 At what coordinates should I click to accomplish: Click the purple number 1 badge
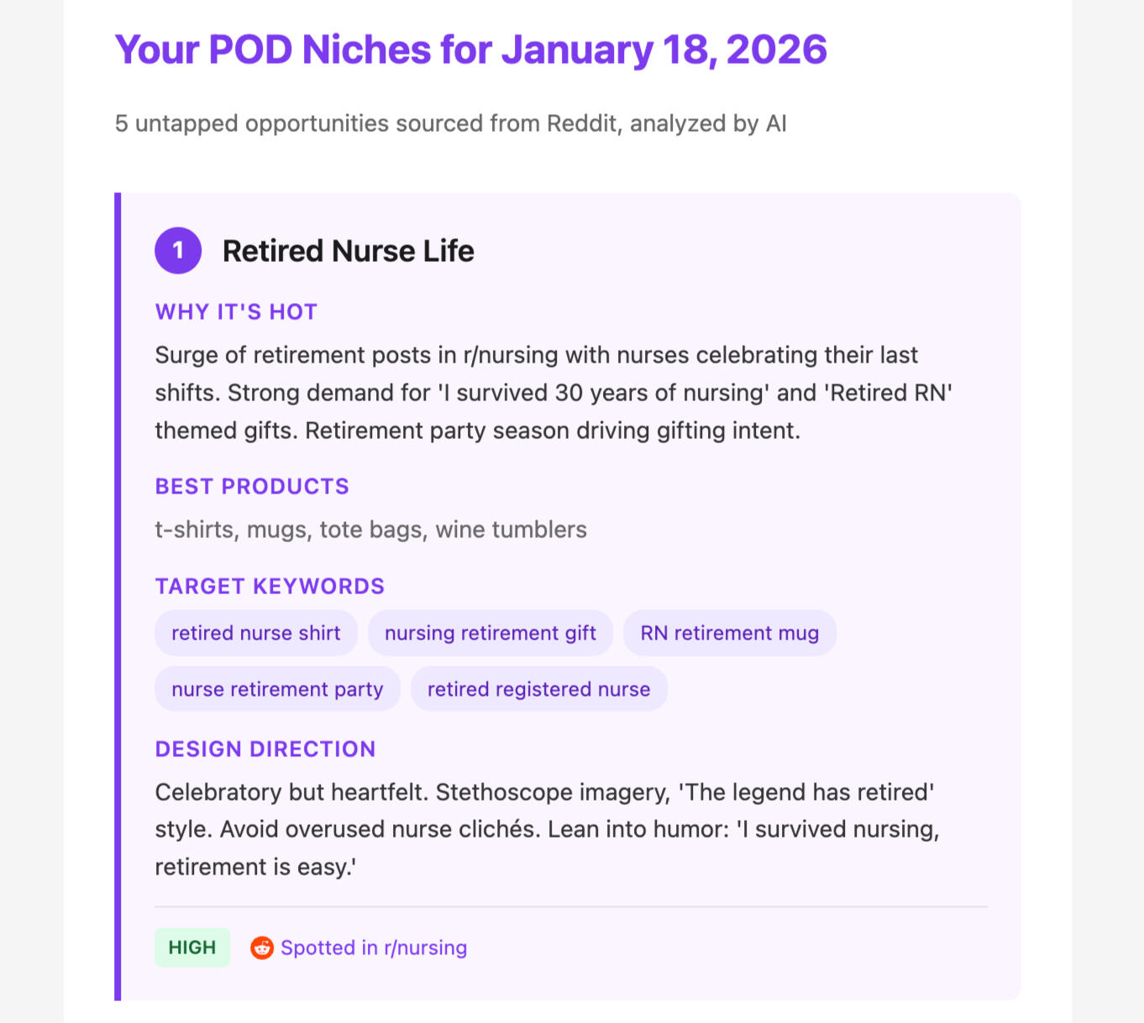point(178,250)
